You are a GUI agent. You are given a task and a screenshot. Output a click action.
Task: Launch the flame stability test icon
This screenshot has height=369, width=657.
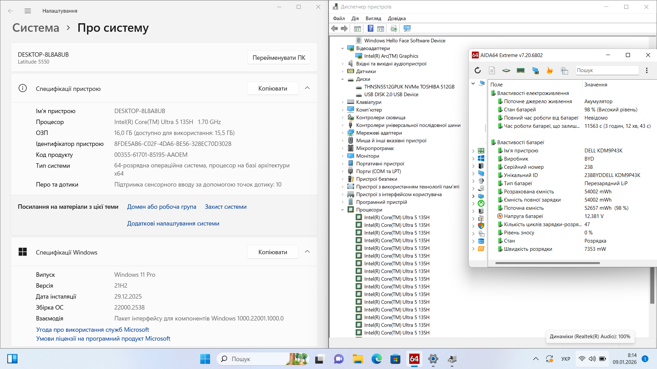(550, 70)
